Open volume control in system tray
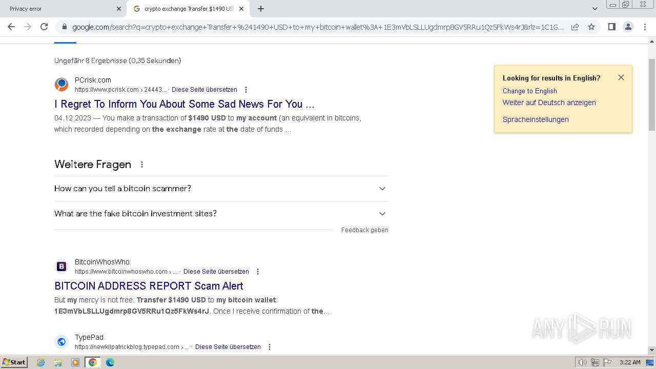656x369 pixels. pyautogui.click(x=583, y=362)
